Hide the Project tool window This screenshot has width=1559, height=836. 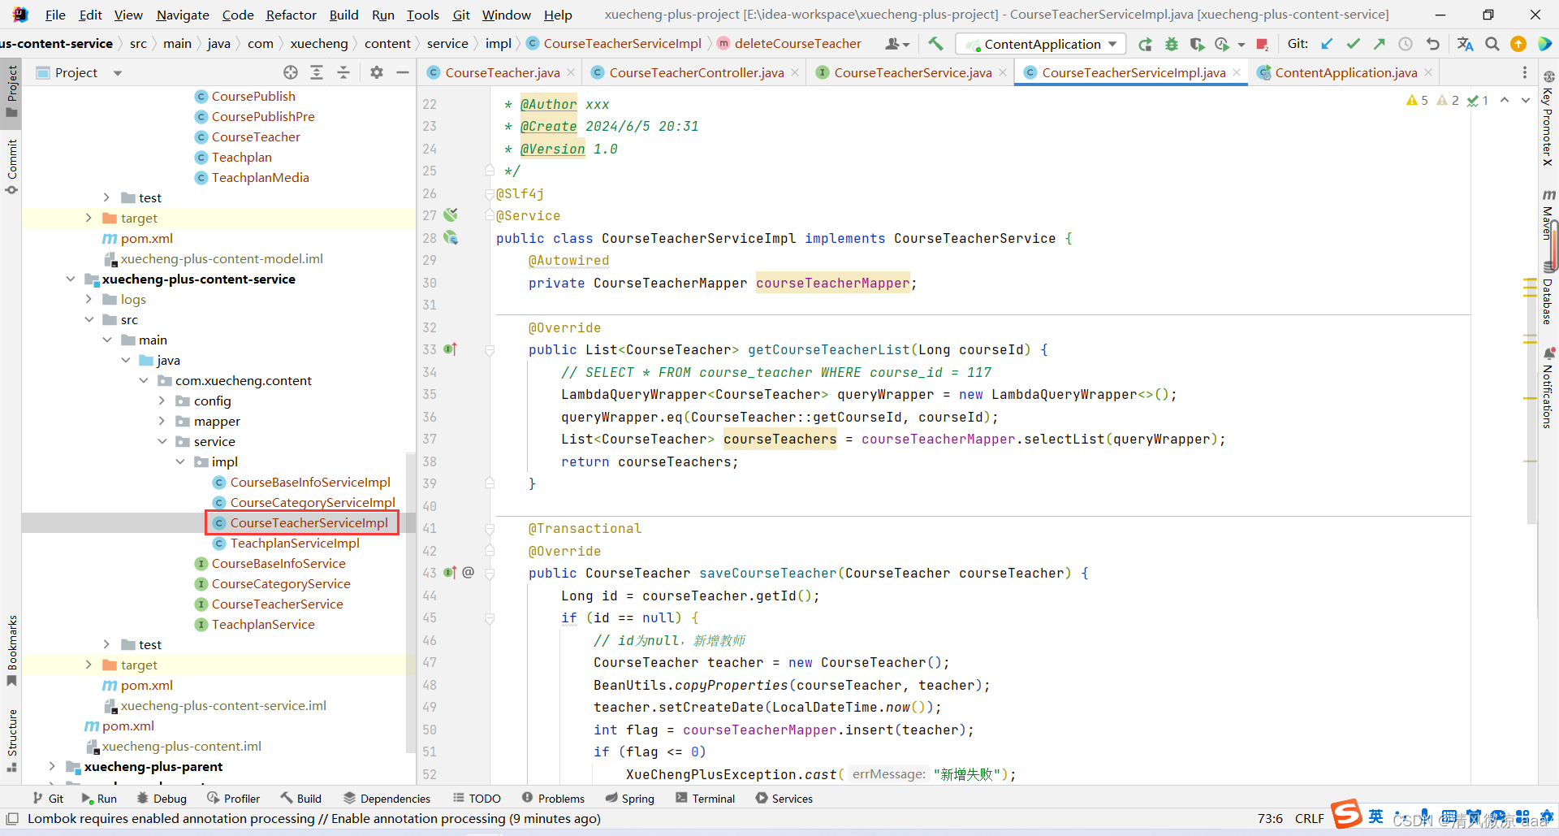pos(402,72)
